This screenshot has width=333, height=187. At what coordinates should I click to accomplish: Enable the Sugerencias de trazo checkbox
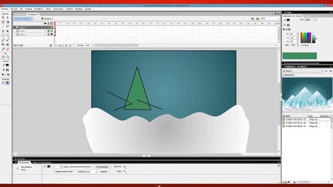click(x=54, y=171)
